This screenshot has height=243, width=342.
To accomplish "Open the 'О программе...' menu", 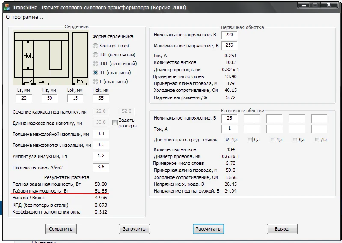I will coord(24,17).
